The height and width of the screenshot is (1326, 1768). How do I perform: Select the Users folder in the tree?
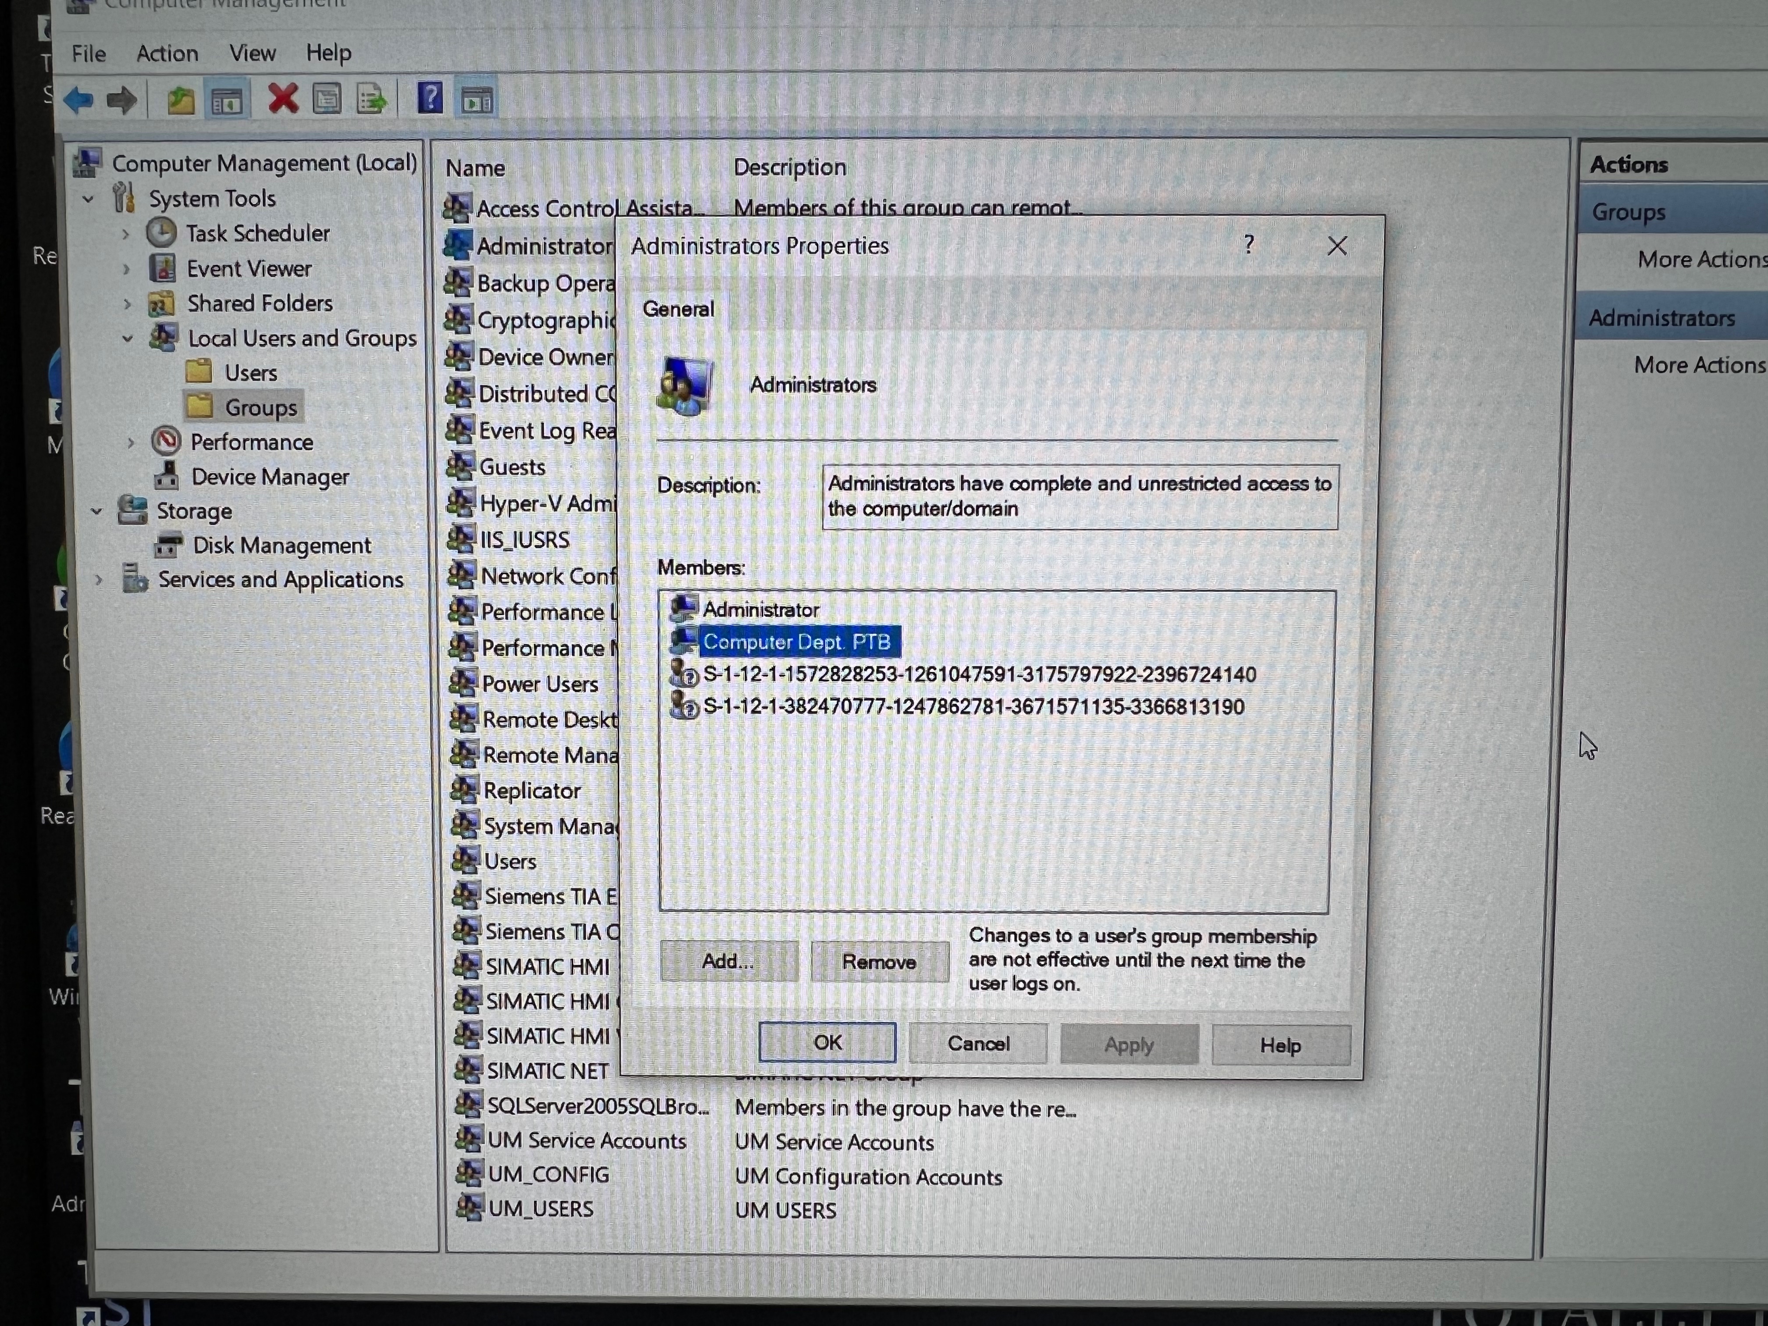pyautogui.click(x=250, y=373)
